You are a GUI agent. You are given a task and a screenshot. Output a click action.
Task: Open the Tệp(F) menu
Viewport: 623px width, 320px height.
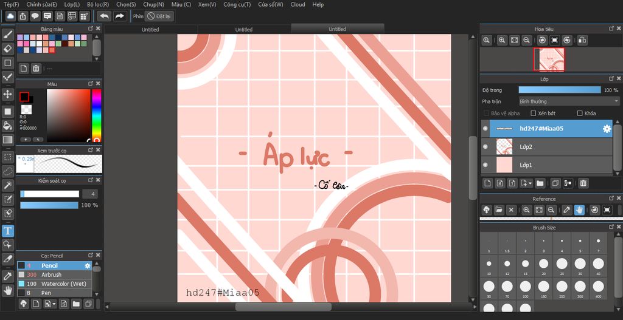[11, 4]
